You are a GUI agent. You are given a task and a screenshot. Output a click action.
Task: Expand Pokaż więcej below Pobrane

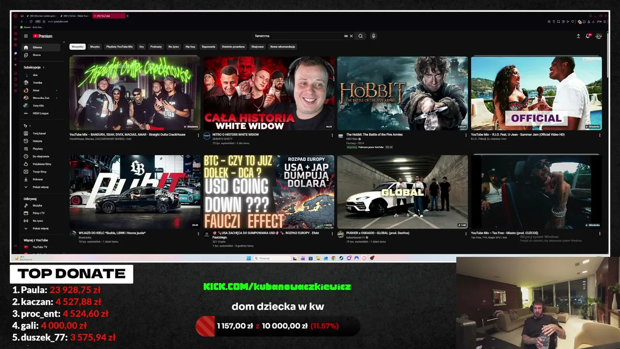[x=41, y=187]
